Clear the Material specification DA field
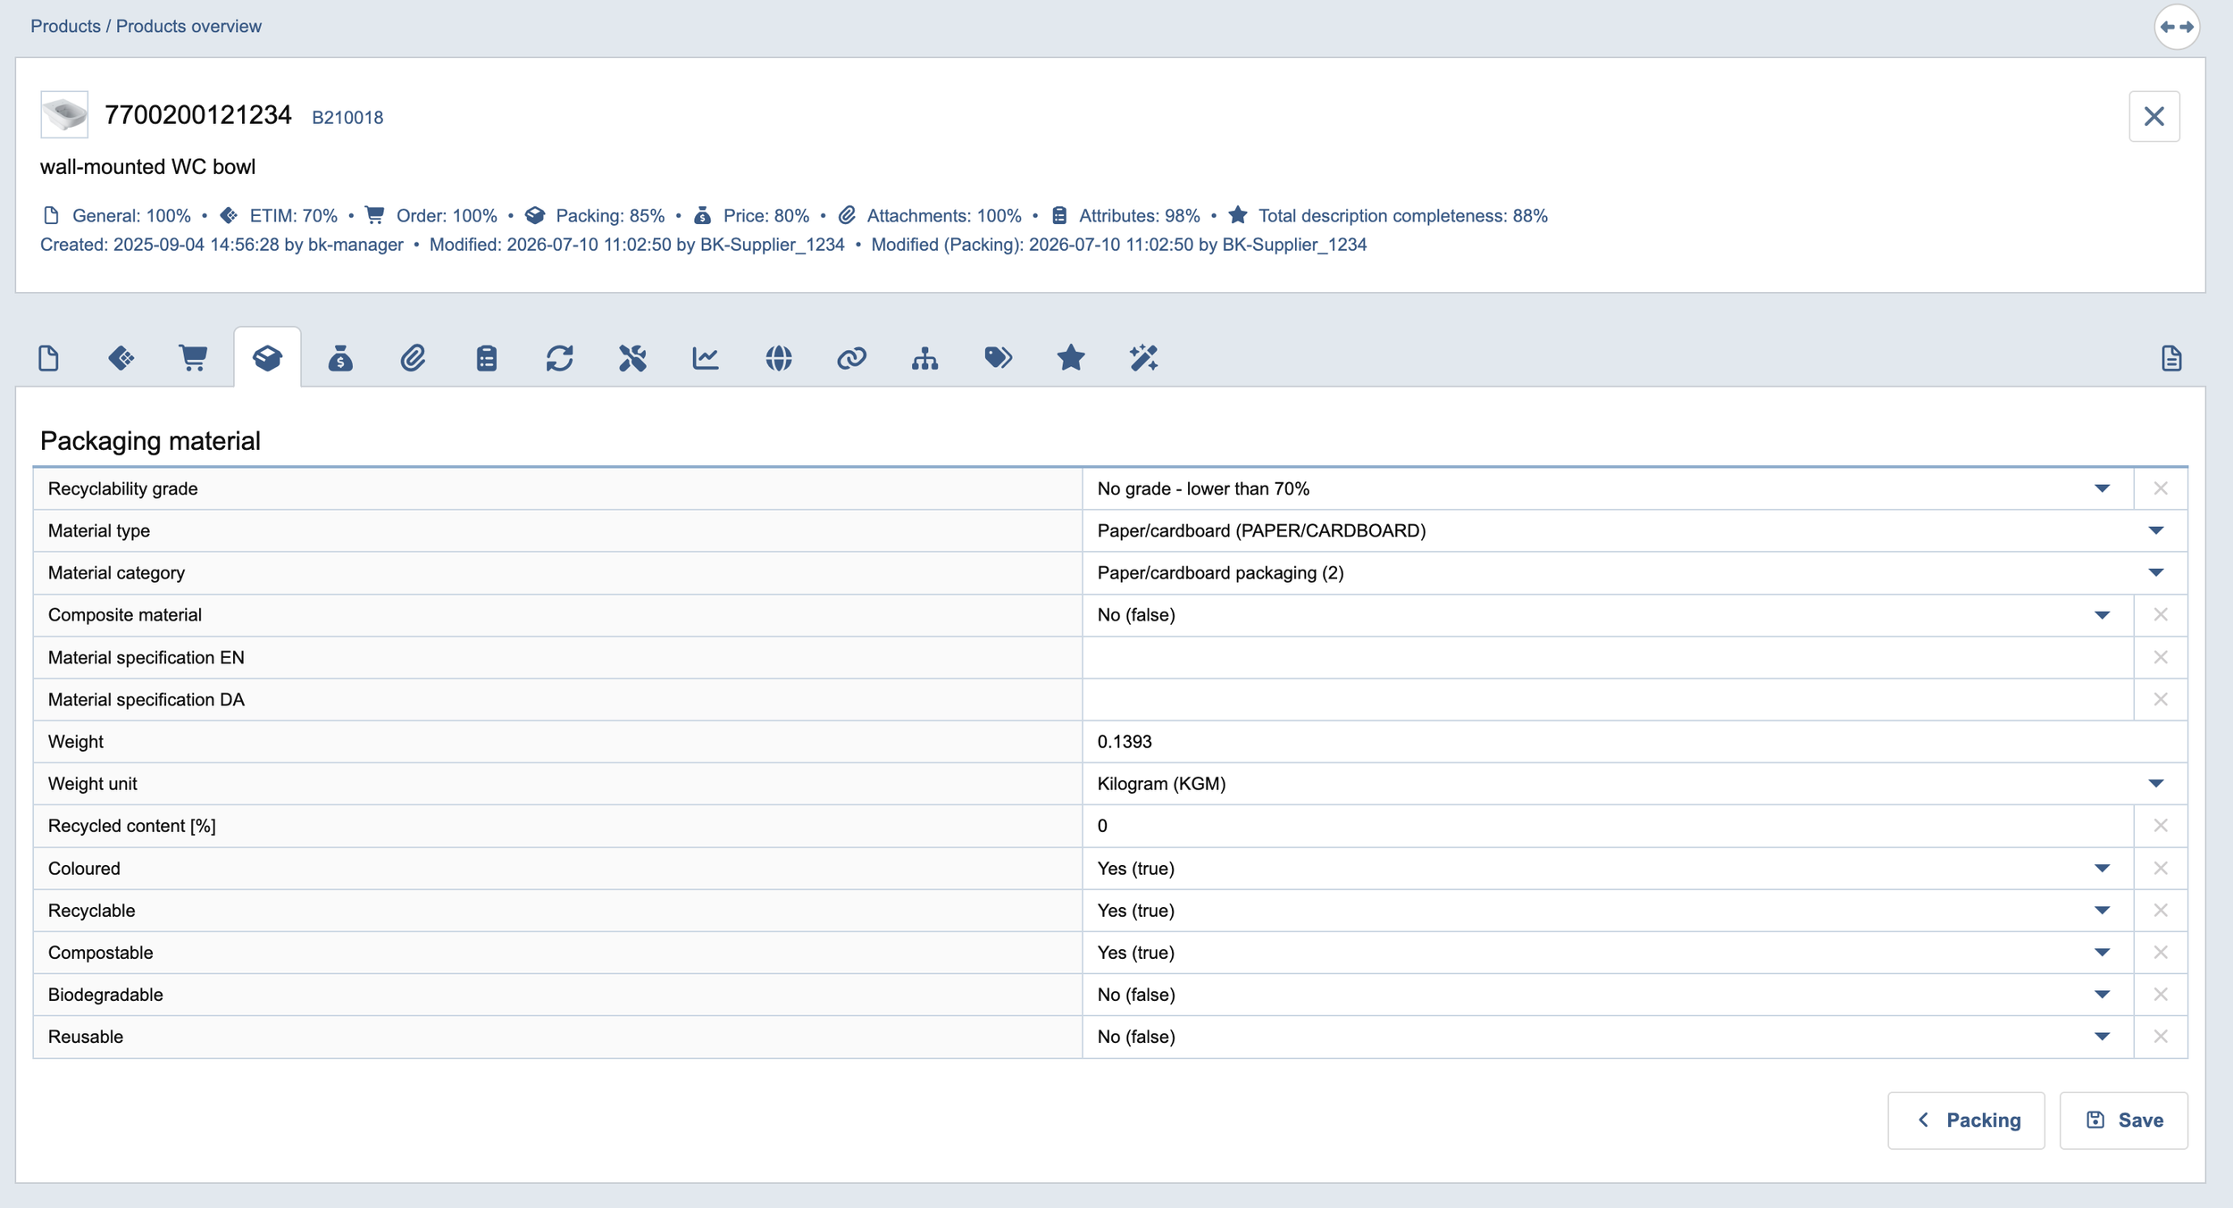The height and width of the screenshot is (1208, 2233). coord(2161,699)
